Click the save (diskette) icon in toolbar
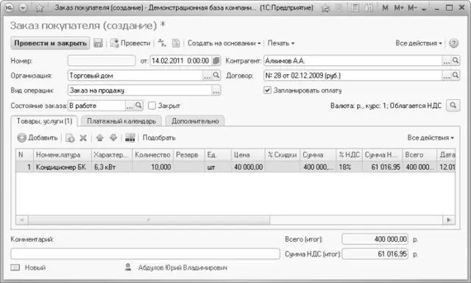Screen dimensions: 471x283 [98, 43]
